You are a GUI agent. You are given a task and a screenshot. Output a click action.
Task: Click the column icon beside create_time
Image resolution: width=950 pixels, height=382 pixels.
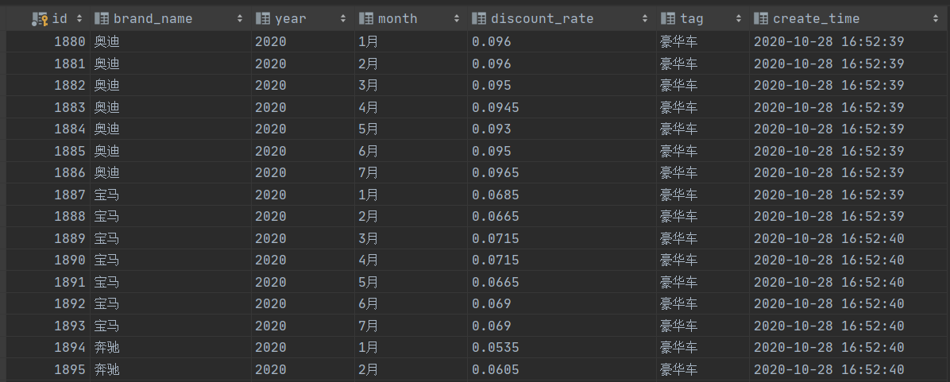[761, 19]
